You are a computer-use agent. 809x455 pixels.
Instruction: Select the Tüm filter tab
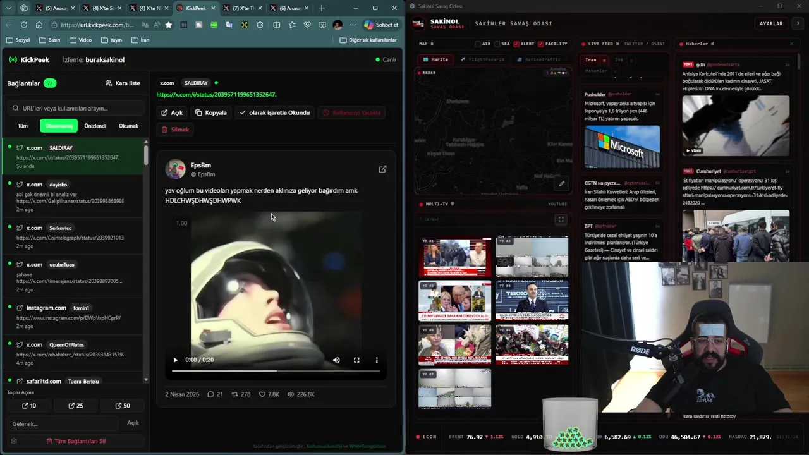23,126
